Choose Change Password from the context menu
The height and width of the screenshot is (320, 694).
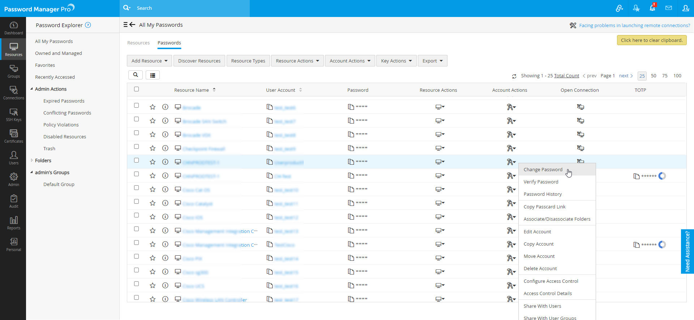pos(543,170)
